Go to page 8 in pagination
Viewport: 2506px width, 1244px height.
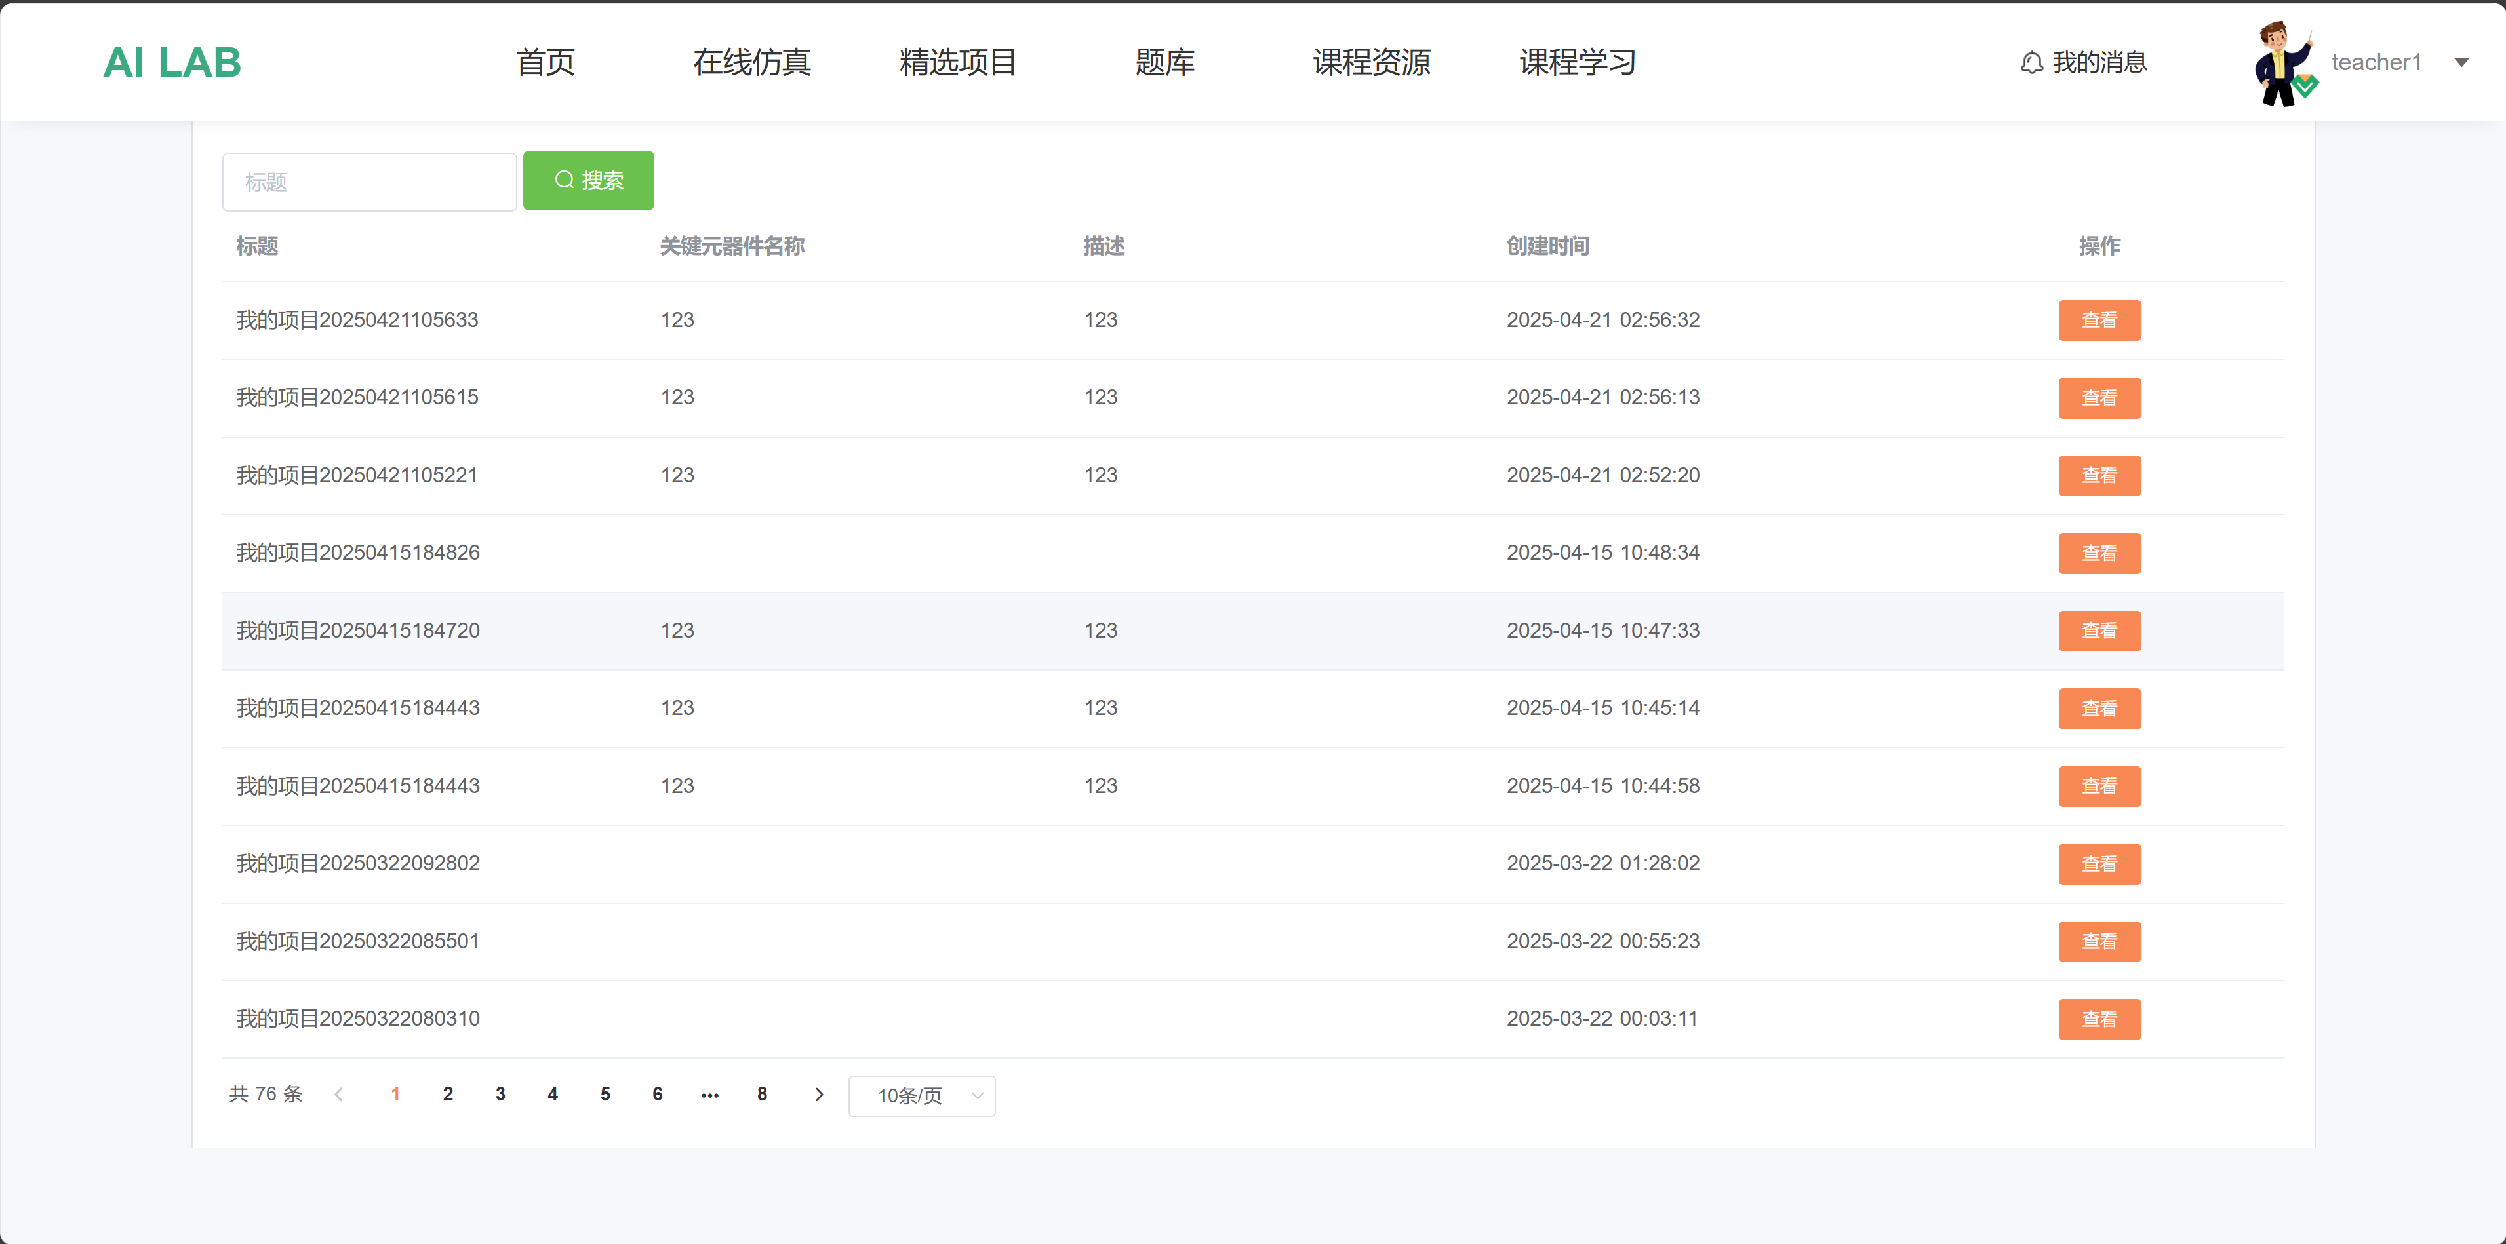coord(763,1094)
